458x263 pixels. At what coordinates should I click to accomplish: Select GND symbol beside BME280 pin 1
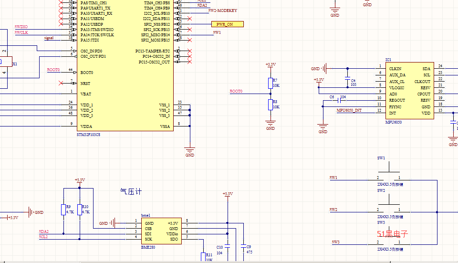pyautogui.click(x=107, y=223)
